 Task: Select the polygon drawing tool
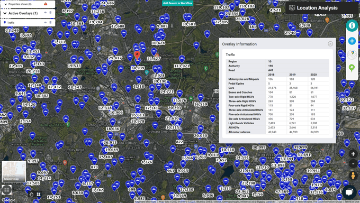[39, 195]
